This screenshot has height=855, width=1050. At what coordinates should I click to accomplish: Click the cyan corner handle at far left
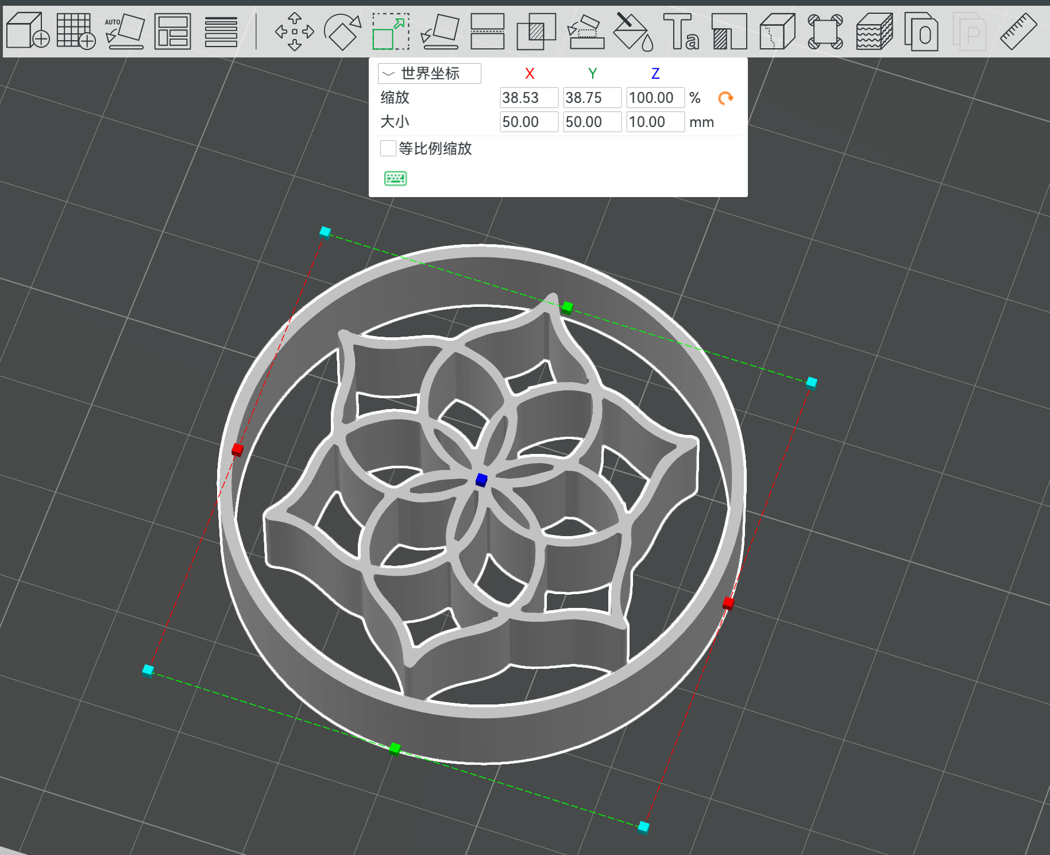click(148, 670)
